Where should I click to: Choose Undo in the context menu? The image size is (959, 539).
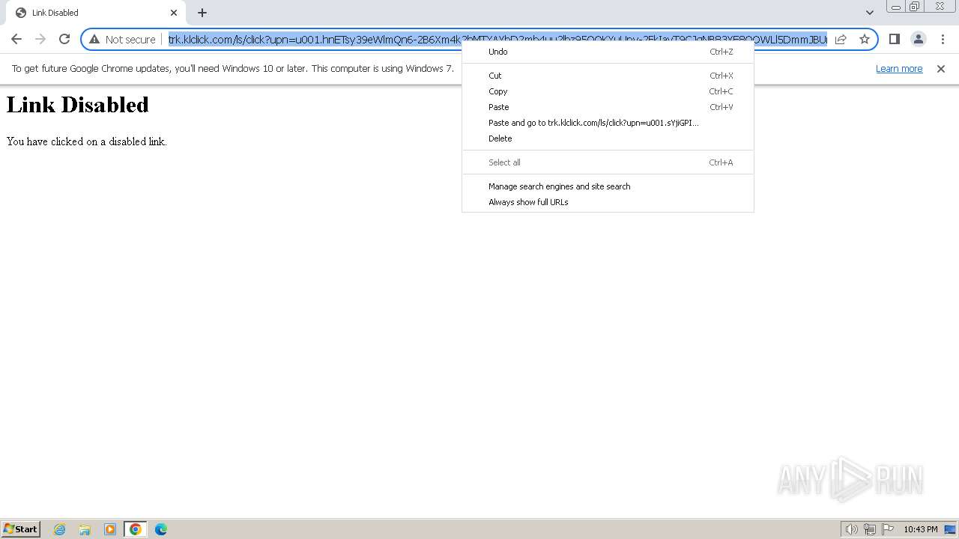coord(608,52)
